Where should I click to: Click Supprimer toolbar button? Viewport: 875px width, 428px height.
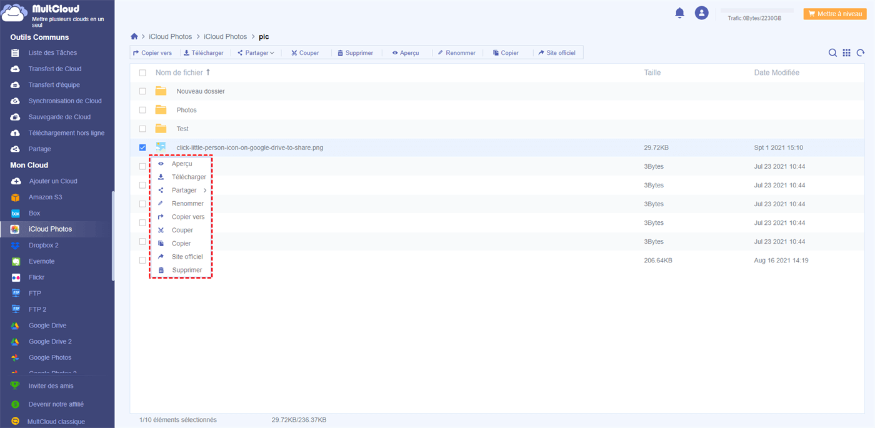pos(355,53)
